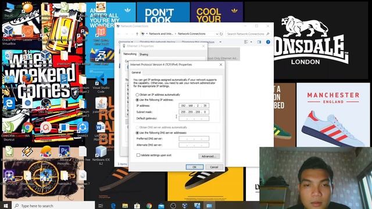Click Network and Internet breadcrumb

pyautogui.click(x=161, y=34)
